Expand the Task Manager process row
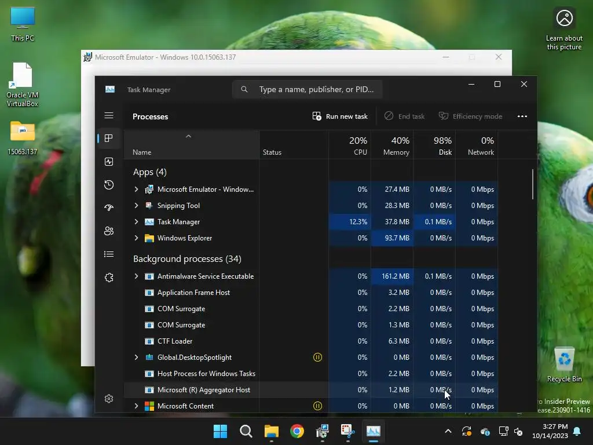Screen dimensions: 593x445 pyautogui.click(x=136, y=222)
